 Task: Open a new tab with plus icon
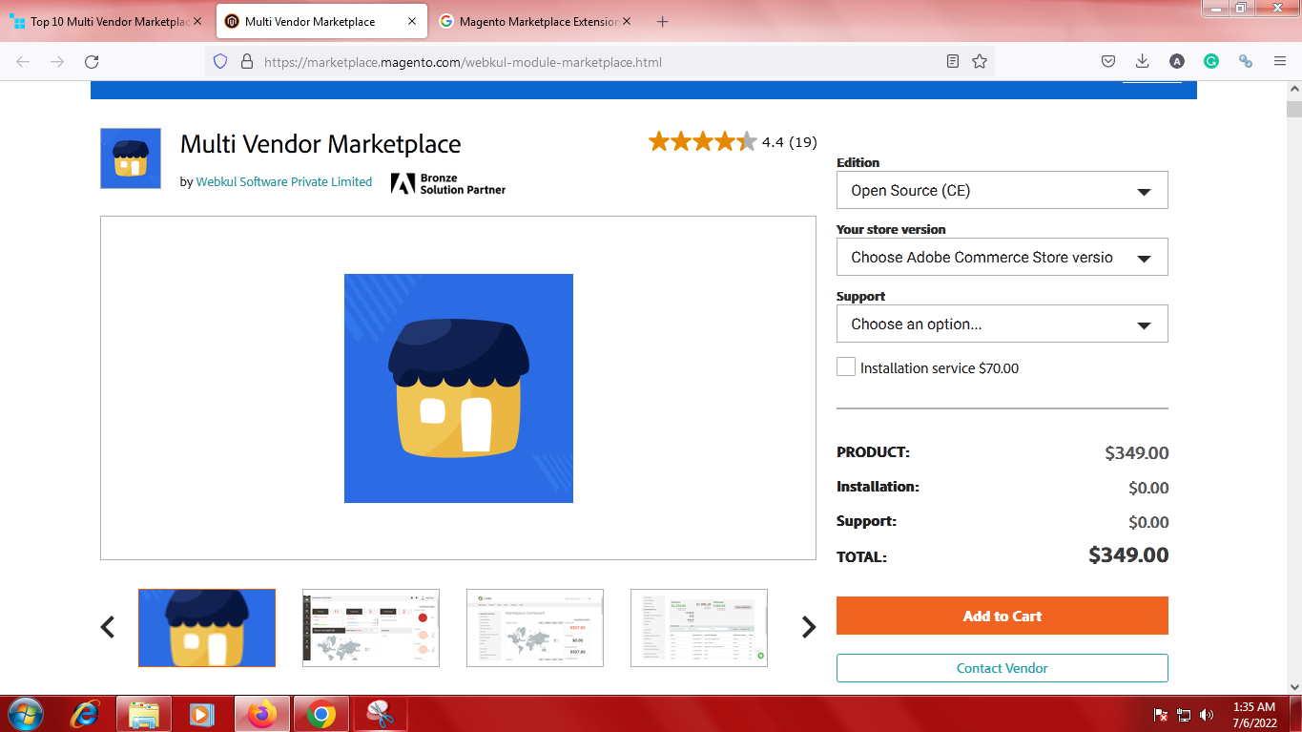click(x=663, y=21)
